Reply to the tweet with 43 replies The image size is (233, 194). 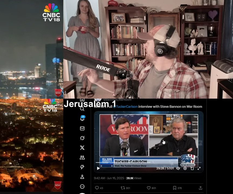click(x=99, y=188)
